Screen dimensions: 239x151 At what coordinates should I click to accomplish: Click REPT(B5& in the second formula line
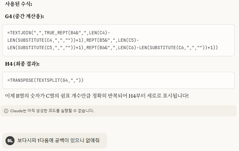[97, 40]
